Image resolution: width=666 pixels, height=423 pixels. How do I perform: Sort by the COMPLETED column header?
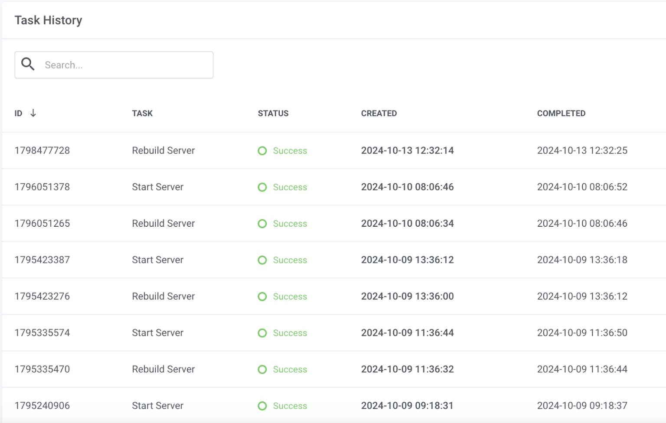pos(562,113)
